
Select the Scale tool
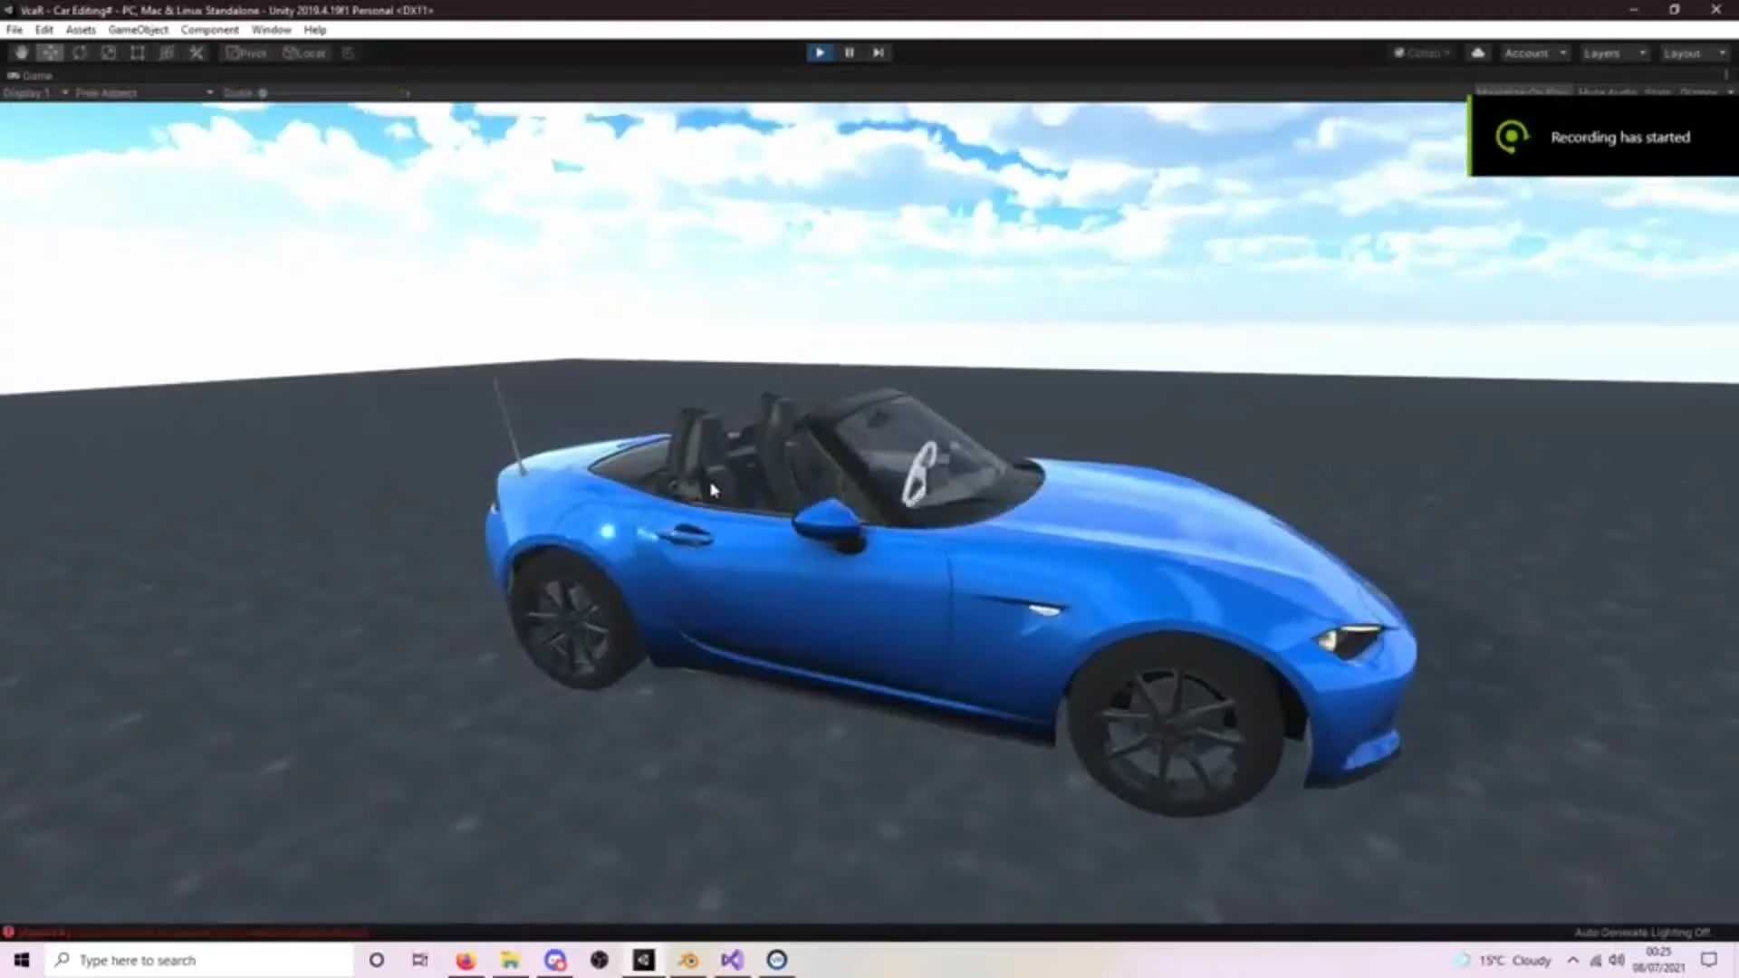pyautogui.click(x=109, y=53)
